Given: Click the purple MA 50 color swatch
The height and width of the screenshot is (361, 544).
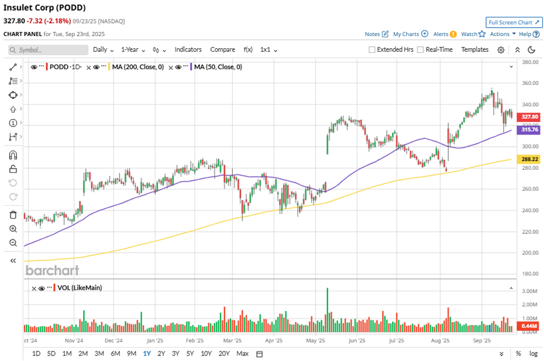Looking at the screenshot, I should [x=191, y=67].
